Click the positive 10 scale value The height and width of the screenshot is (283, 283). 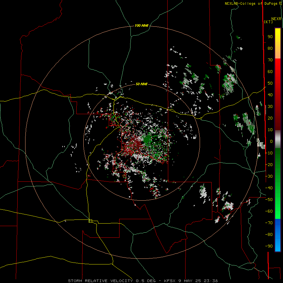pos(270,130)
